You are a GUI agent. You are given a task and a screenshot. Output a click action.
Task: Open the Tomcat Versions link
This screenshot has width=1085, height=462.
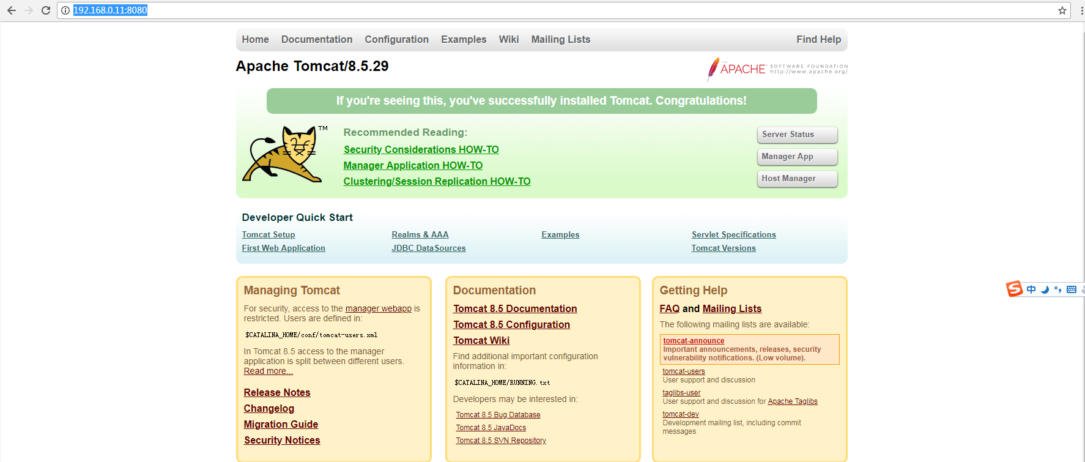[724, 248]
